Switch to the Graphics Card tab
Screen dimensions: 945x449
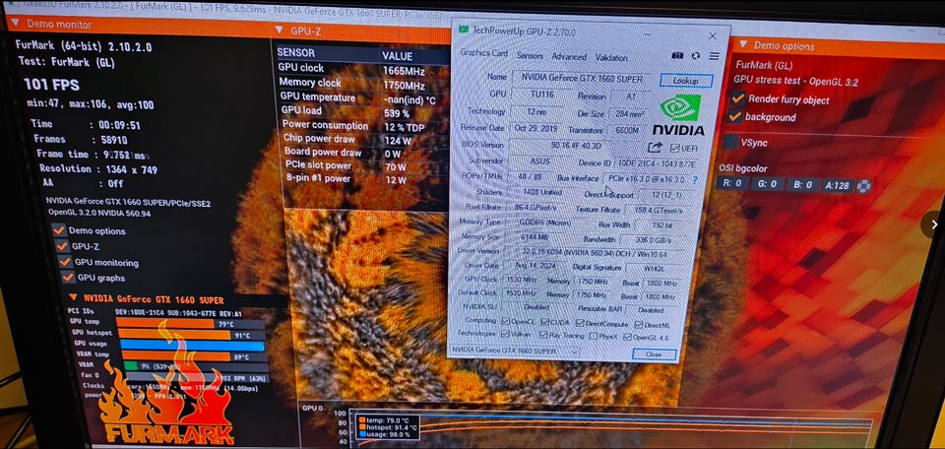(x=483, y=53)
